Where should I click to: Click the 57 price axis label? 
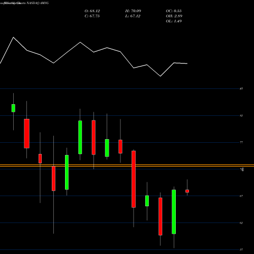point(241,249)
